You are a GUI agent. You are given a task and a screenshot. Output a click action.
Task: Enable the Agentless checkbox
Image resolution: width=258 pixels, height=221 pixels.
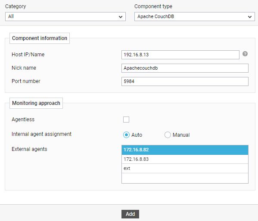coord(126,120)
